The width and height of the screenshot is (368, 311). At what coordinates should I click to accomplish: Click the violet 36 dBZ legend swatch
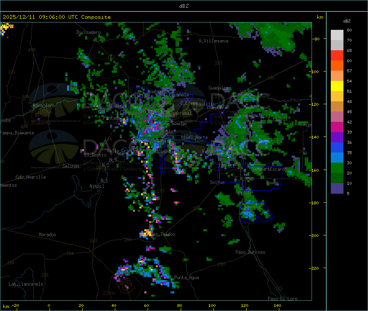[x=337, y=137]
